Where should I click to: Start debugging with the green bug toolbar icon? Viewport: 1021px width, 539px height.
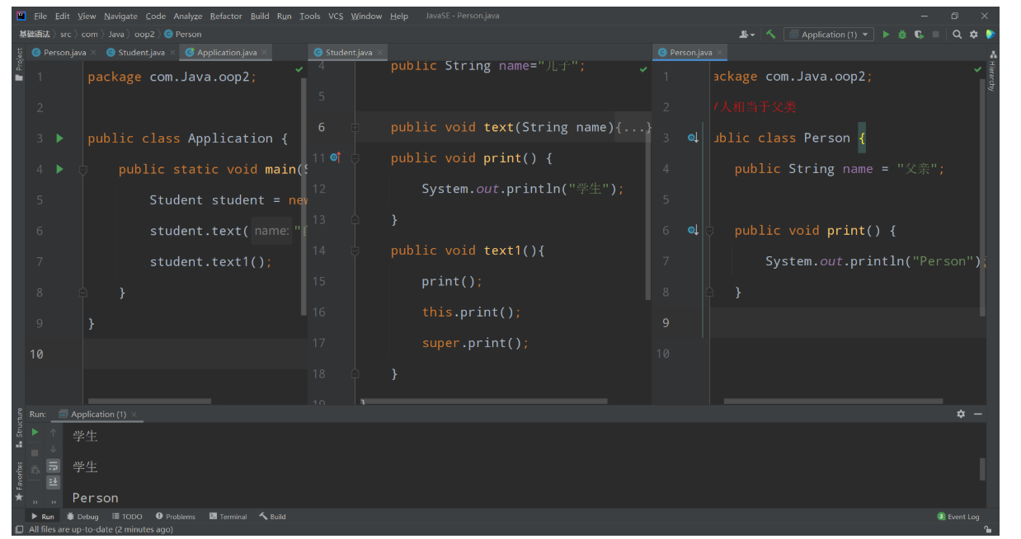(x=902, y=35)
